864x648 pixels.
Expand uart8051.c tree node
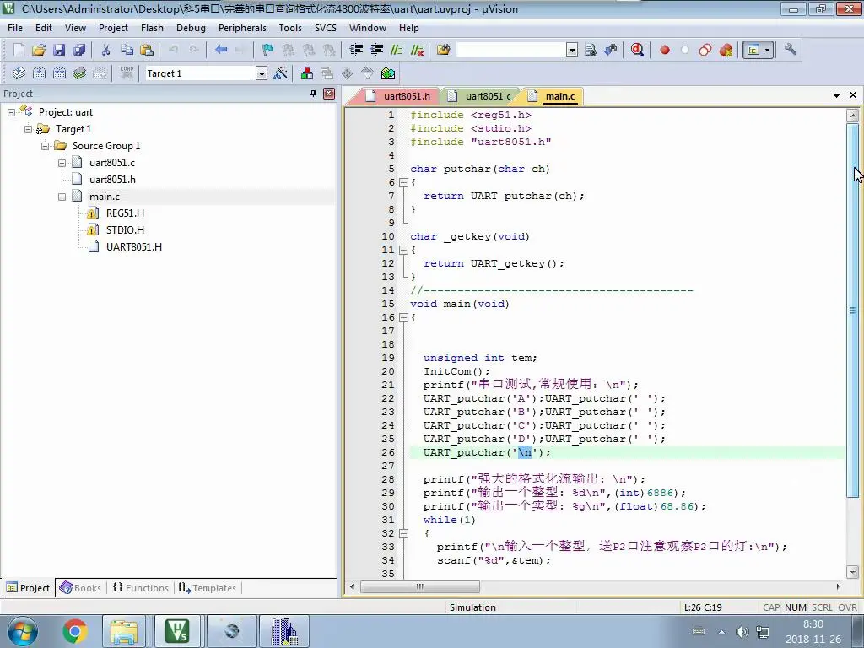[x=62, y=163]
